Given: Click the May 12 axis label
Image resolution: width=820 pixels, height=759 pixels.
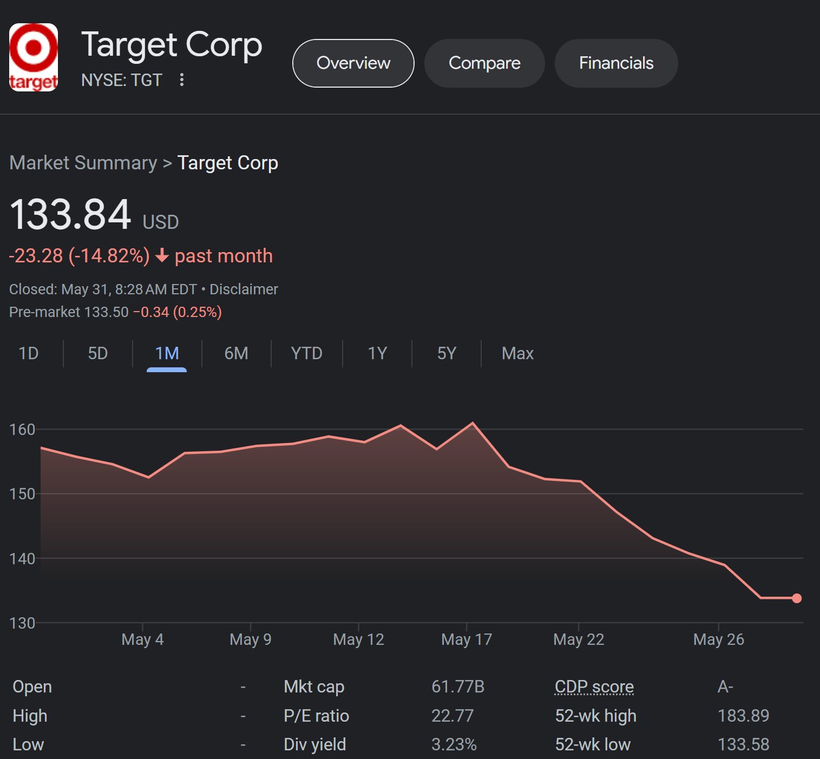Looking at the screenshot, I should coord(358,639).
